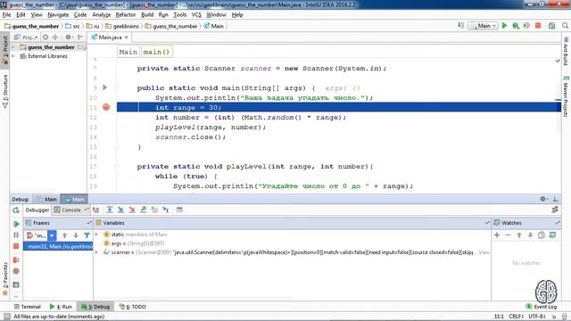Remove the watch with minus icon

pos(508,235)
